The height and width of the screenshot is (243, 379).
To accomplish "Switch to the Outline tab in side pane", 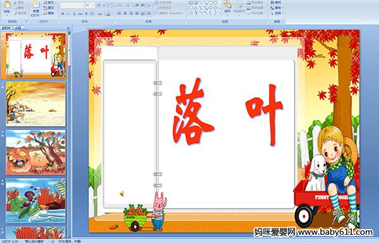I will [17, 28].
